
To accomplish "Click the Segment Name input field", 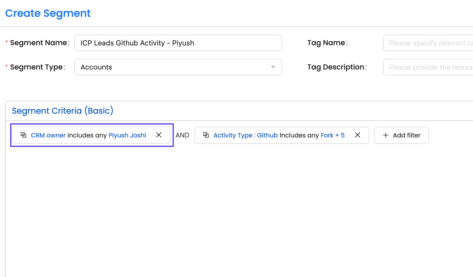I will (x=178, y=43).
